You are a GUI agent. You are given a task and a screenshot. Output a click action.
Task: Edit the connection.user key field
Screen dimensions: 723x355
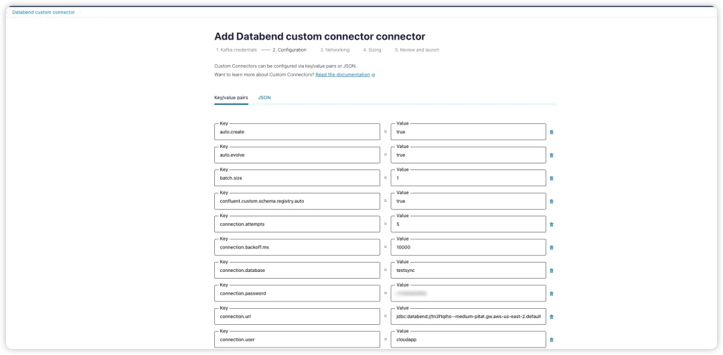[297, 340]
